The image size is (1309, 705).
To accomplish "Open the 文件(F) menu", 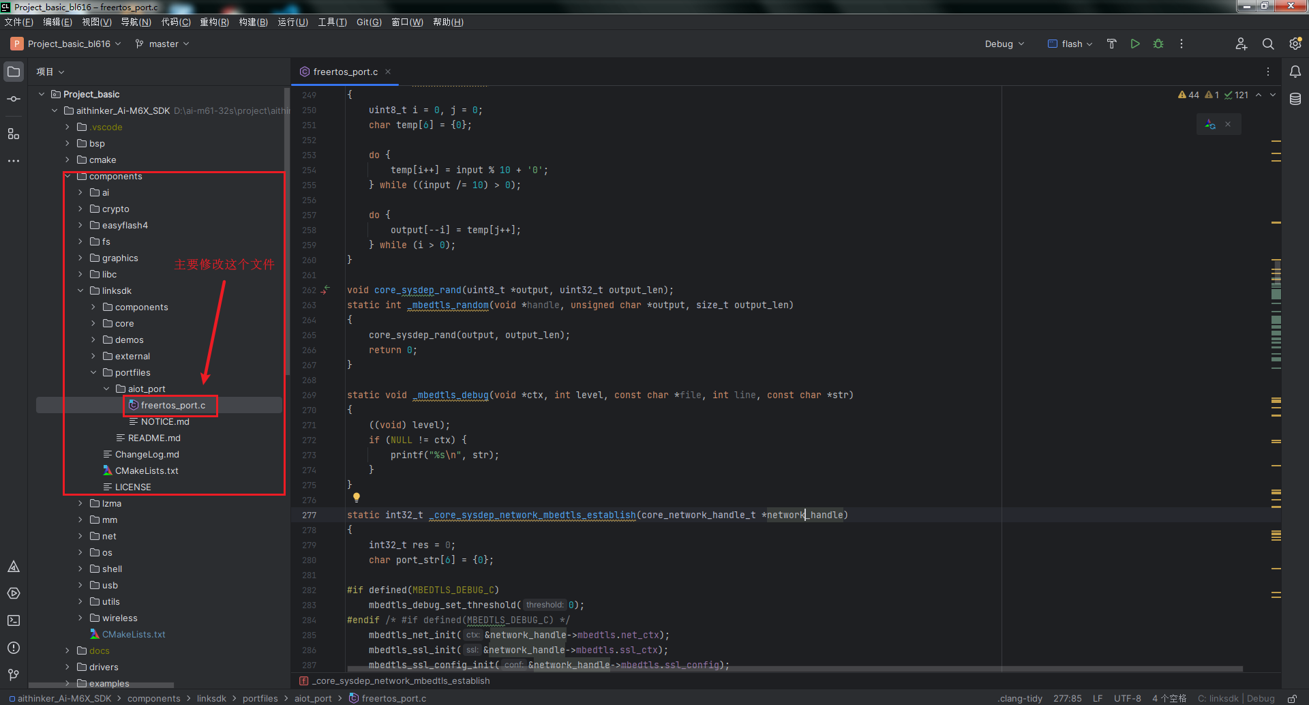I will coord(19,22).
